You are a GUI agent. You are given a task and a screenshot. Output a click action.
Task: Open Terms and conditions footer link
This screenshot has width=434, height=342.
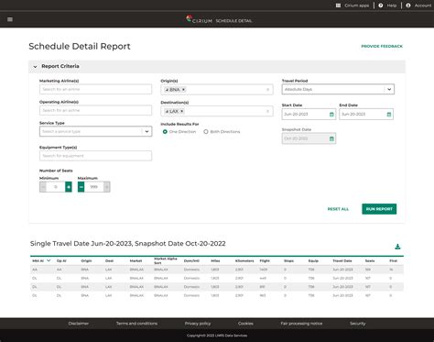click(x=136, y=324)
